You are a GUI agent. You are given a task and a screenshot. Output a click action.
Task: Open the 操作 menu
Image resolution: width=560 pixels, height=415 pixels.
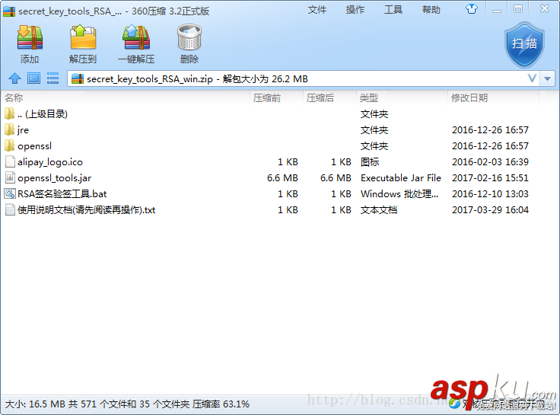coord(355,10)
